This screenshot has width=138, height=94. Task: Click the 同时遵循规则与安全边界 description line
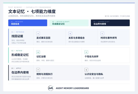(x=20, y=79)
